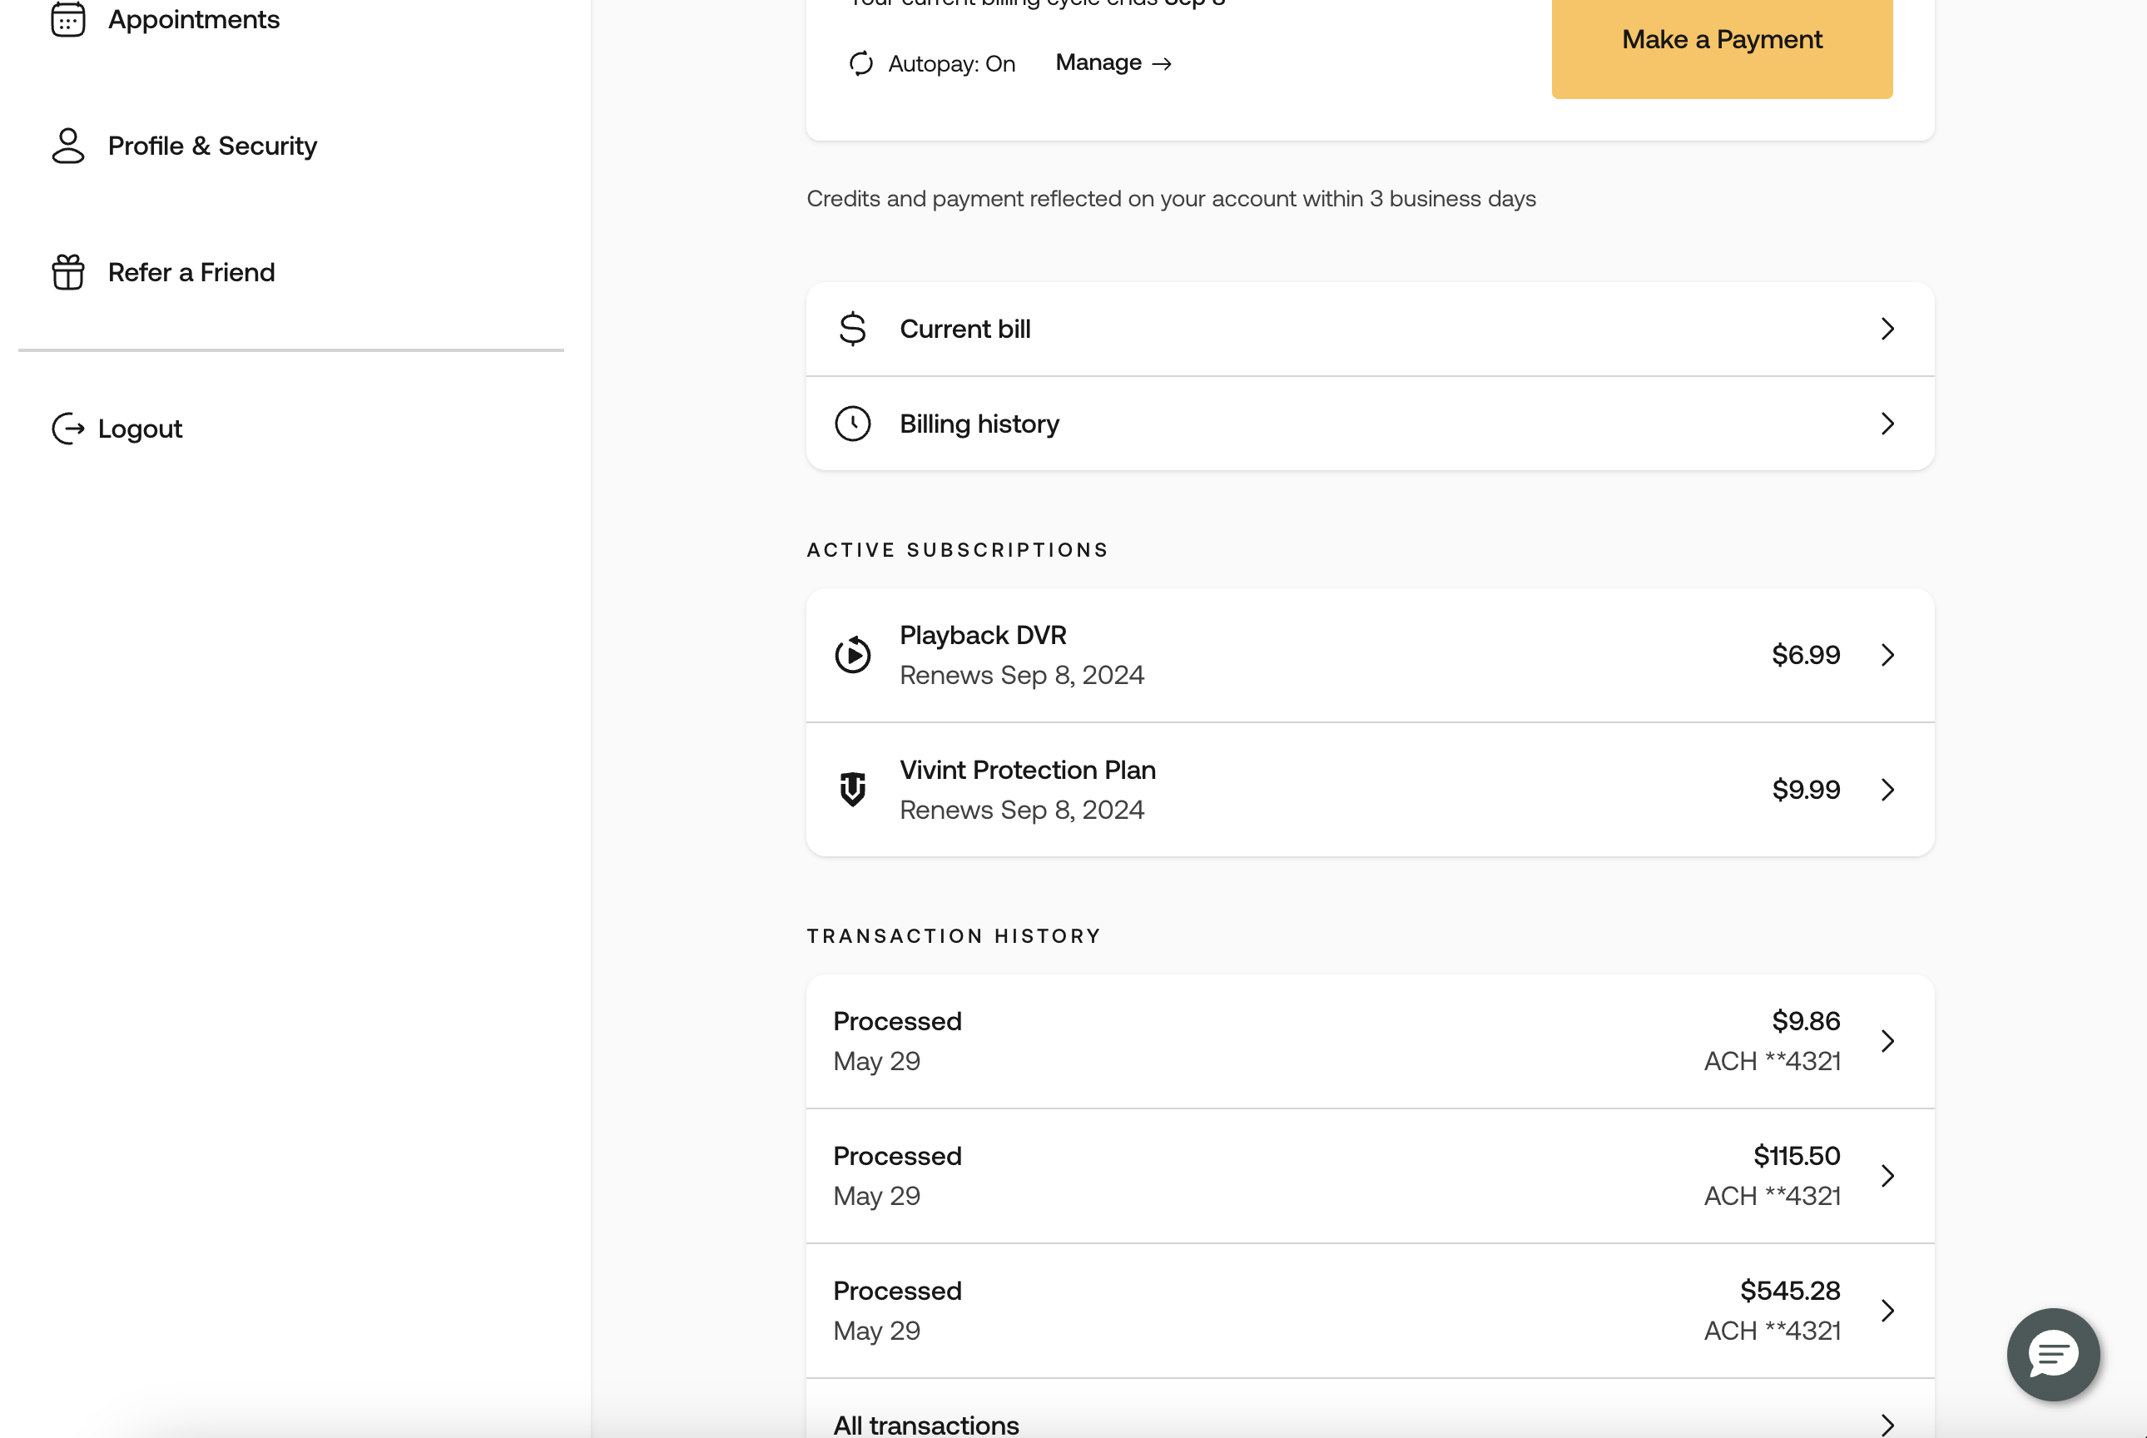This screenshot has height=1438, width=2147.
Task: Go to Refer a Friend menu item
Action: pyautogui.click(x=191, y=272)
